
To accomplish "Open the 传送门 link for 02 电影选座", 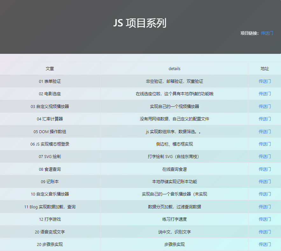I will [x=264, y=94].
